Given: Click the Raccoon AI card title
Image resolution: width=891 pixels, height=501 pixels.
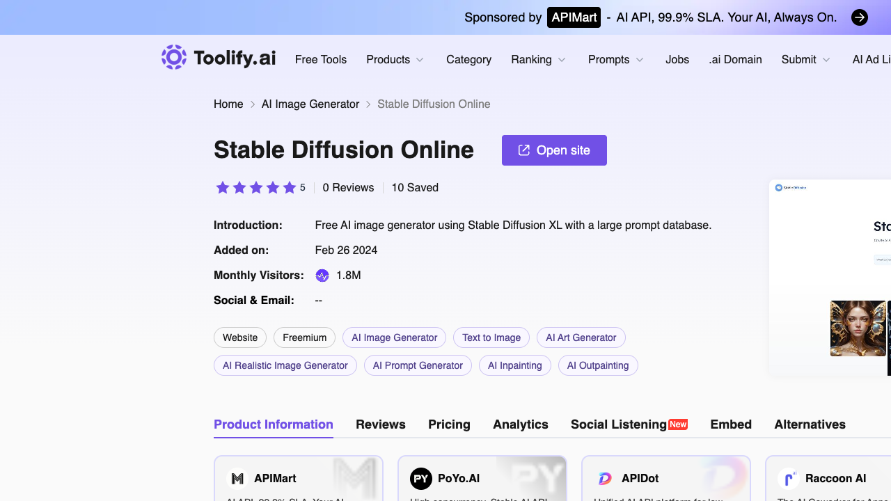Looking at the screenshot, I should pos(836,479).
